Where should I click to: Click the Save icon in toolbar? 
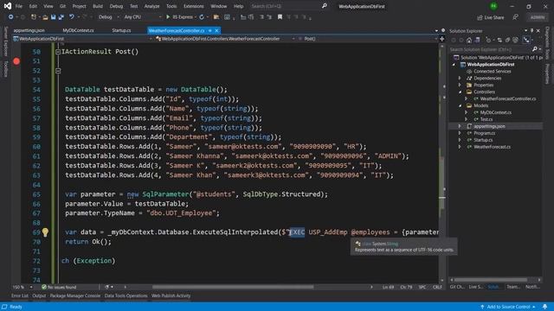[x=54, y=17]
